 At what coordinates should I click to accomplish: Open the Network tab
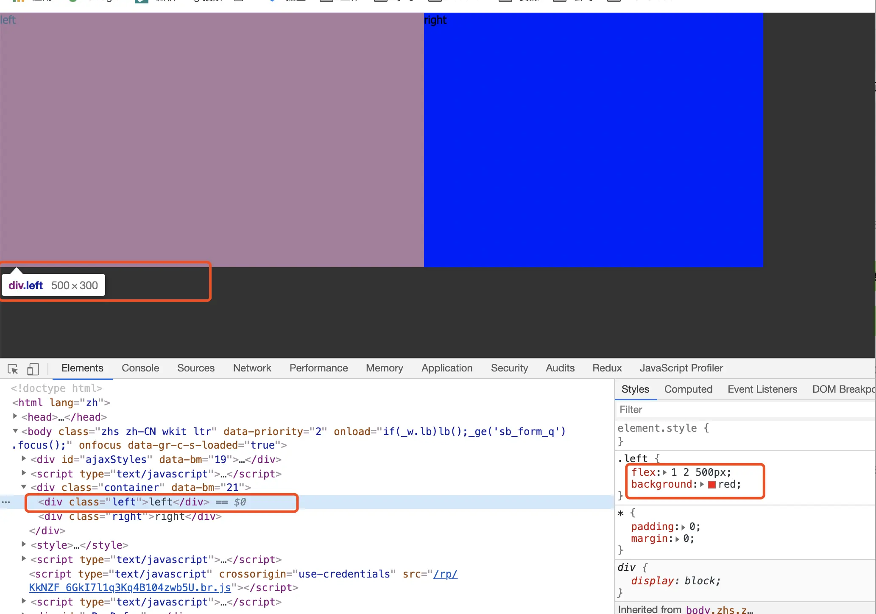(252, 368)
